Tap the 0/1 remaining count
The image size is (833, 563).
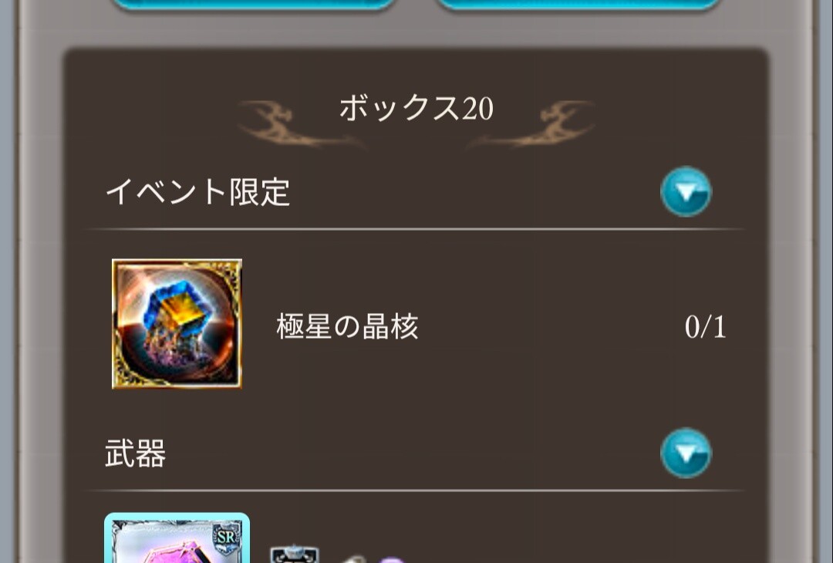pos(705,327)
